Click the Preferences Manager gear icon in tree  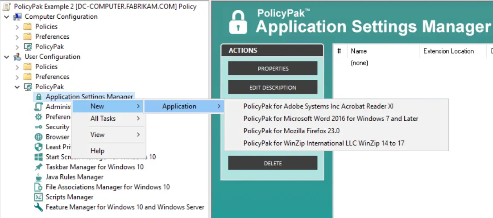point(38,117)
